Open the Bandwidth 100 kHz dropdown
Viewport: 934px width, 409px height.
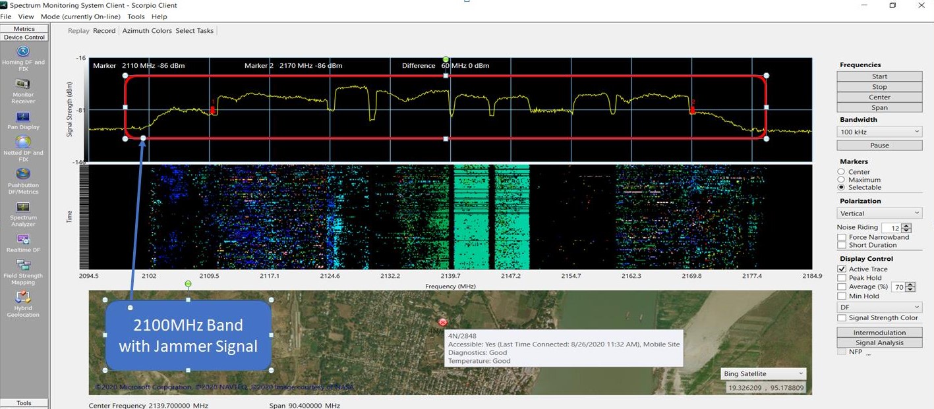[x=879, y=132]
